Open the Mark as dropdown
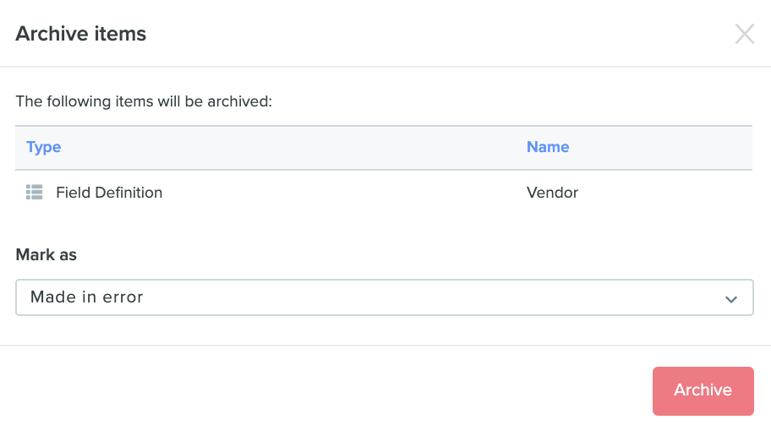Viewport: 771px width, 436px height. tap(385, 297)
